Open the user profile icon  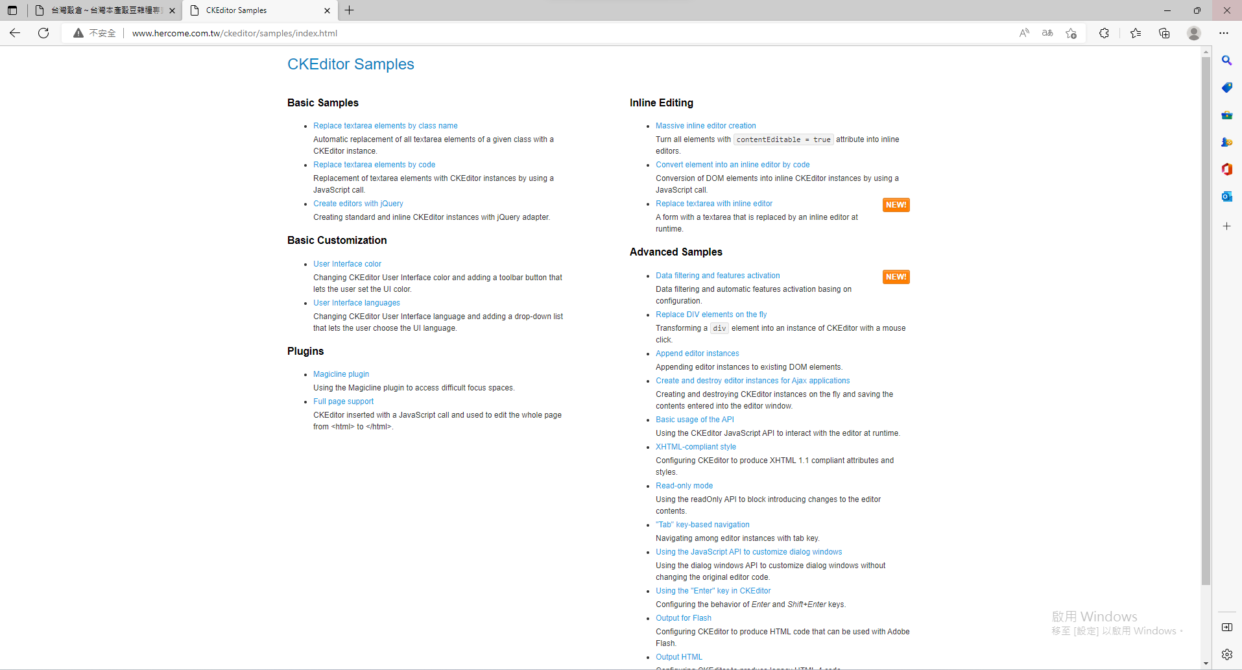[x=1194, y=33]
